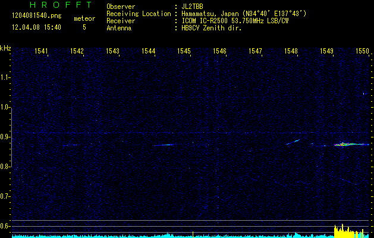Select the 1547 time marker
The image size is (374, 238).
tap(256, 52)
